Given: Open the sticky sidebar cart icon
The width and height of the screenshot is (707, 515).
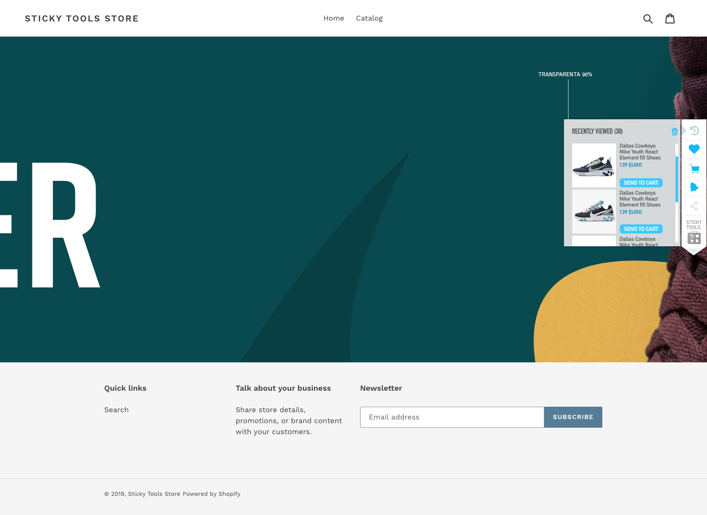Looking at the screenshot, I should click(694, 168).
